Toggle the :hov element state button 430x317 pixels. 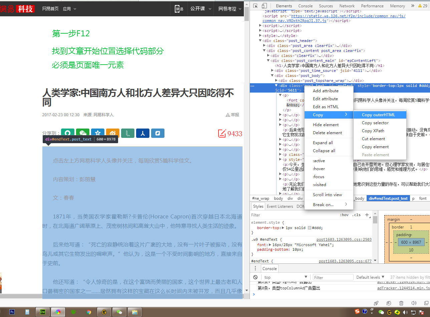click(344, 215)
